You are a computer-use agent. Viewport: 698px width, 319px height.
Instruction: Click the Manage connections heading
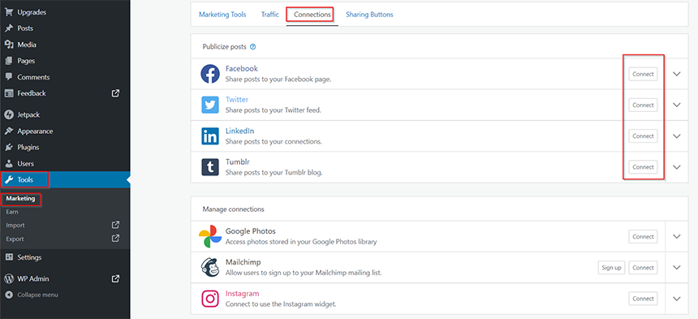(x=233, y=209)
